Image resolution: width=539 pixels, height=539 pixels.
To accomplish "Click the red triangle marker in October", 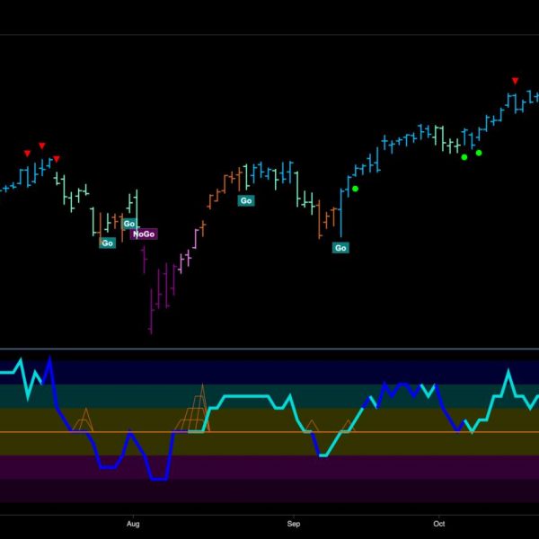I will 515,81.
